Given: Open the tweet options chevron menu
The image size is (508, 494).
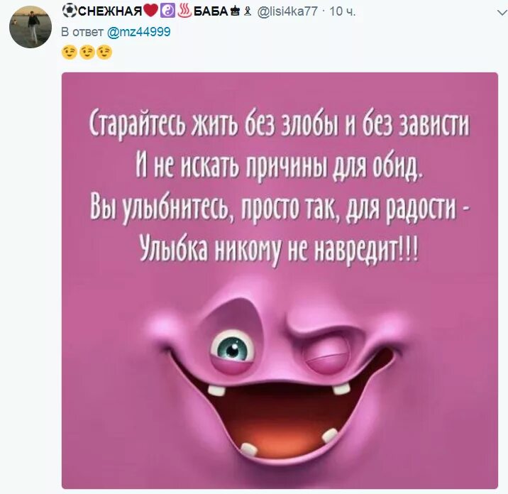Looking at the screenshot, I should coord(502,13).
